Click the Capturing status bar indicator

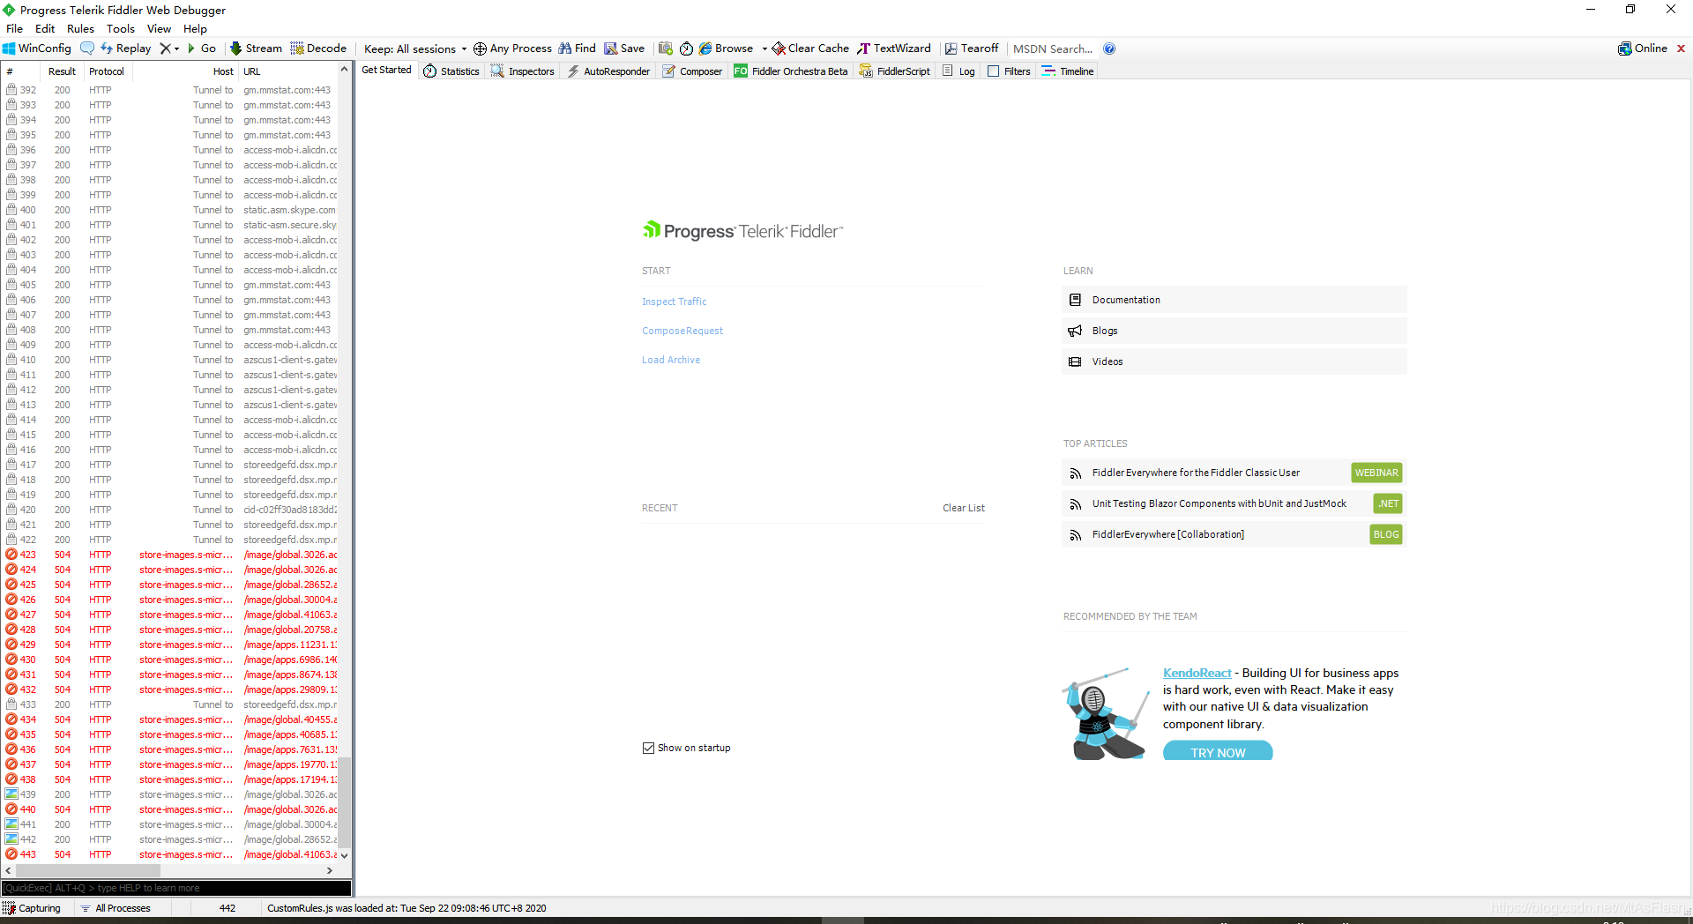(32, 908)
